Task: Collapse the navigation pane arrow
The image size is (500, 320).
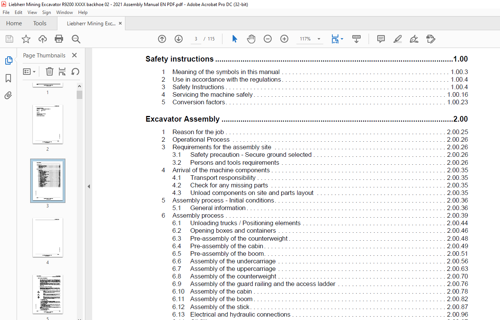Action: pos(89,186)
